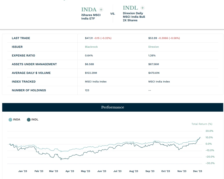
Task: Click the INDL dark legend circle
Action: click(29, 120)
